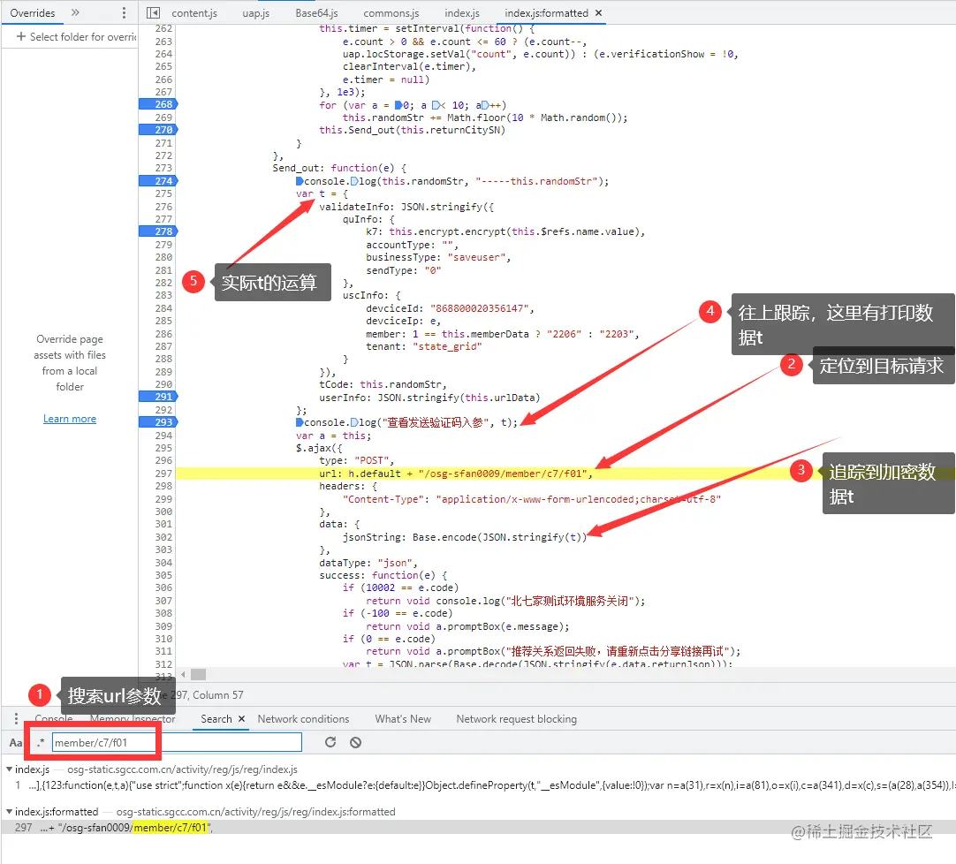
Task: Toggle the navigator sidebar icon
Action: [x=154, y=12]
